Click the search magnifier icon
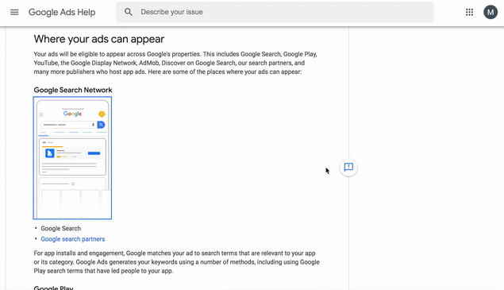 click(129, 12)
